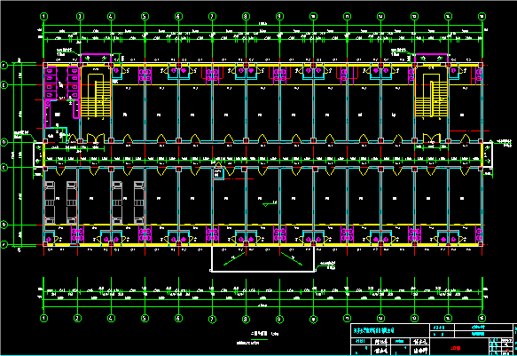Click the red drawing name in the title block

tap(455, 348)
